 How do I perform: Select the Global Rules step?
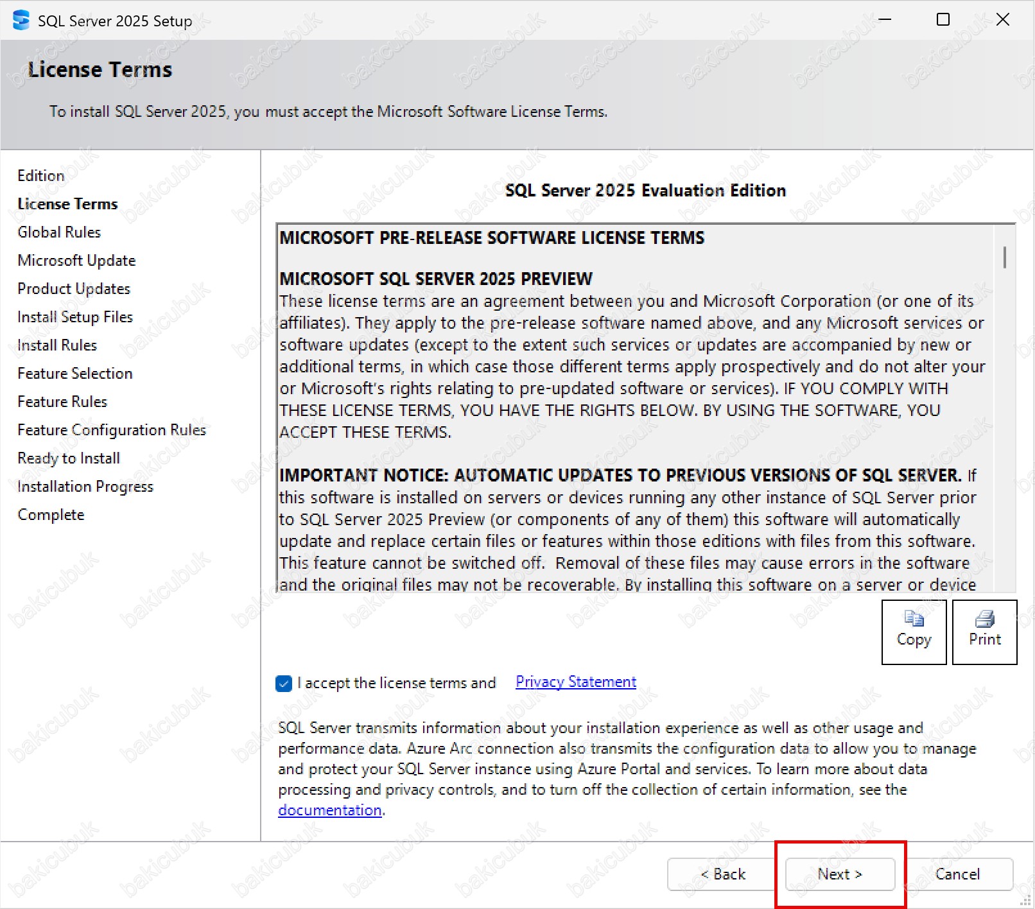59,232
